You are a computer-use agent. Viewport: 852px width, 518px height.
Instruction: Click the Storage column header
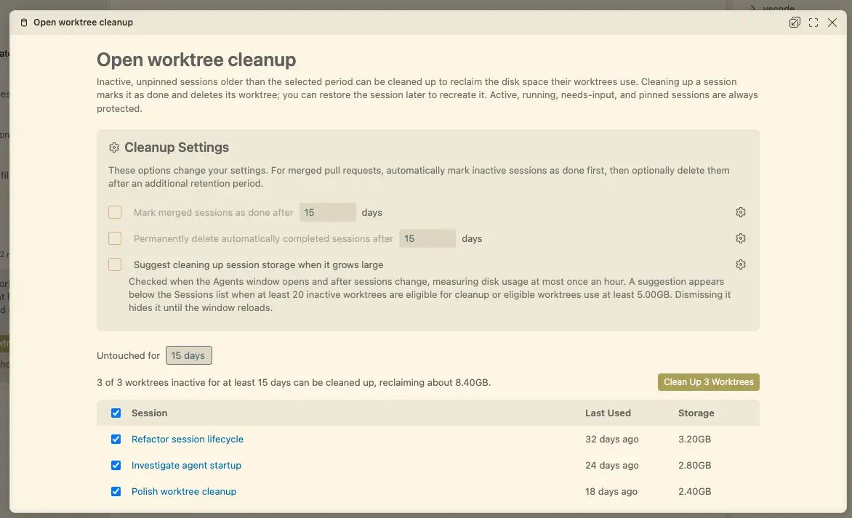[696, 413]
